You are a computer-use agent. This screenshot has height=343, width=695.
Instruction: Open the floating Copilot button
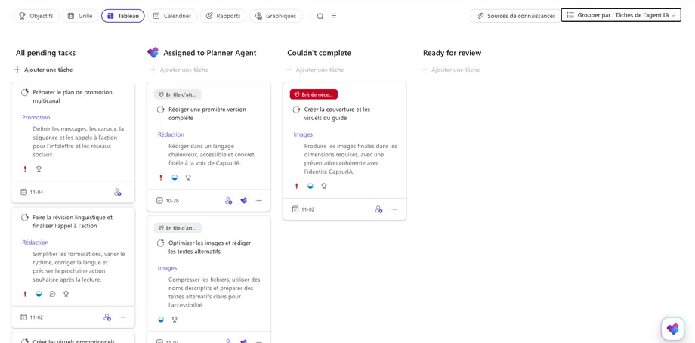point(672,329)
